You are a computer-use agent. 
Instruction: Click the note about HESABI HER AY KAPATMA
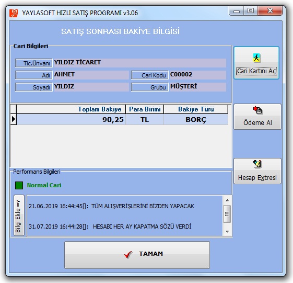coord(110,227)
